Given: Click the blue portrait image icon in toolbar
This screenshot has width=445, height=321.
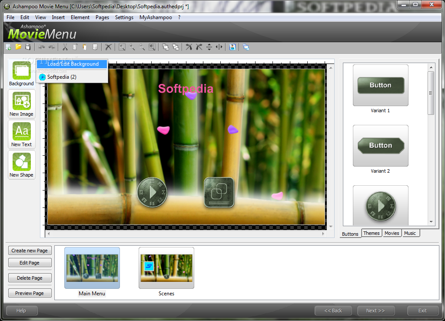Looking at the screenshot, I should tap(232, 47).
